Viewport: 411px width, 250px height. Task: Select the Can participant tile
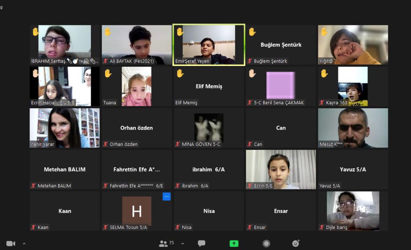coord(281,128)
